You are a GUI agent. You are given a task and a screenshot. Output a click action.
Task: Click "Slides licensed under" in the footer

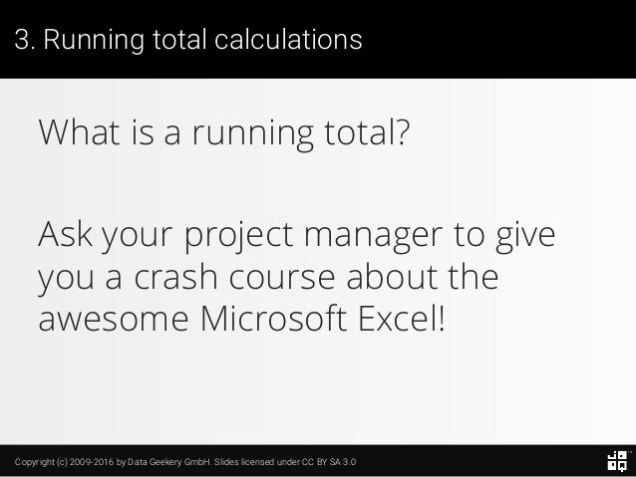(x=256, y=462)
